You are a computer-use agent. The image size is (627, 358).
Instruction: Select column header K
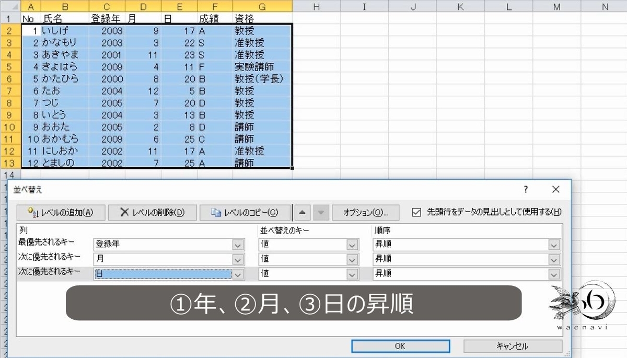point(460,6)
